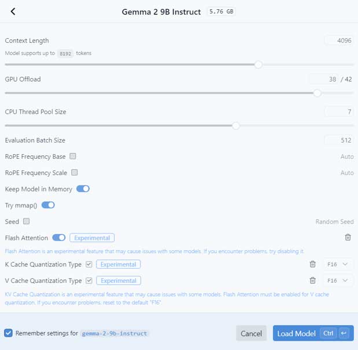This screenshot has width=358, height=350.
Task: Uncheck V Cache Quantization Type checkbox
Action: coord(88,280)
